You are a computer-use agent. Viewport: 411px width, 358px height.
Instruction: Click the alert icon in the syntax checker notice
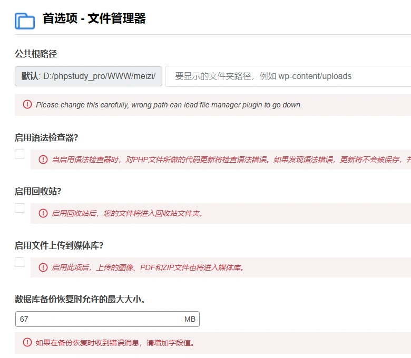43,160
